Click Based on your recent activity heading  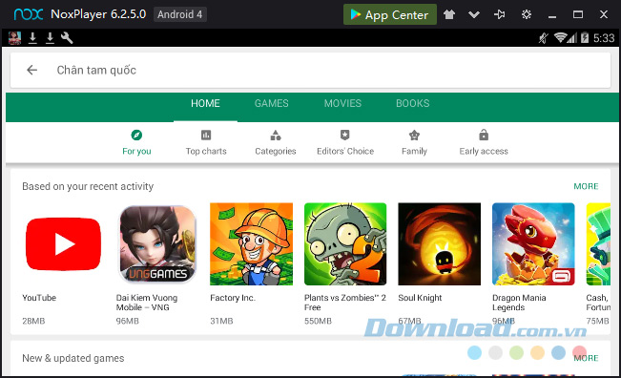pyautogui.click(x=88, y=187)
